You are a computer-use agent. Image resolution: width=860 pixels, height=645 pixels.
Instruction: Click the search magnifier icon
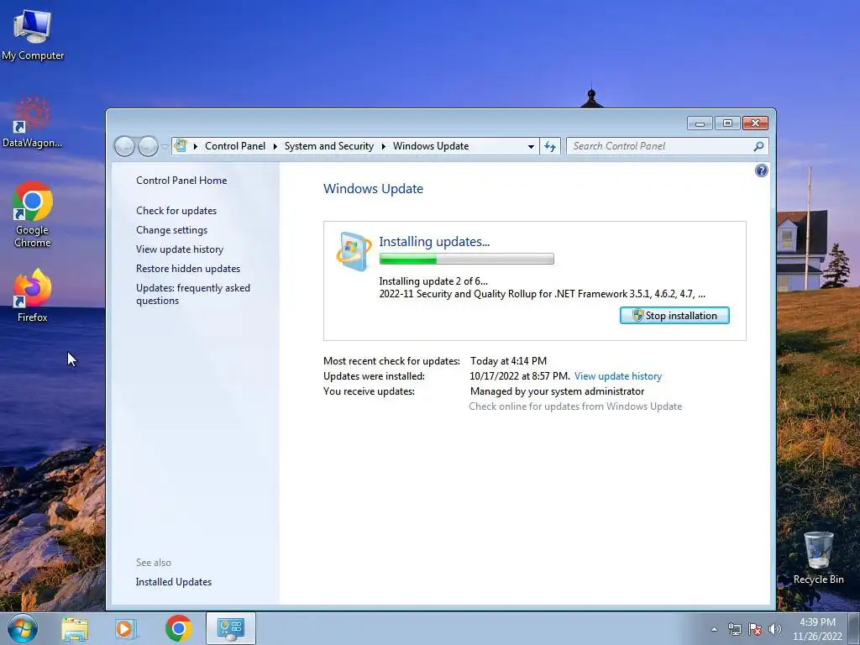click(758, 146)
